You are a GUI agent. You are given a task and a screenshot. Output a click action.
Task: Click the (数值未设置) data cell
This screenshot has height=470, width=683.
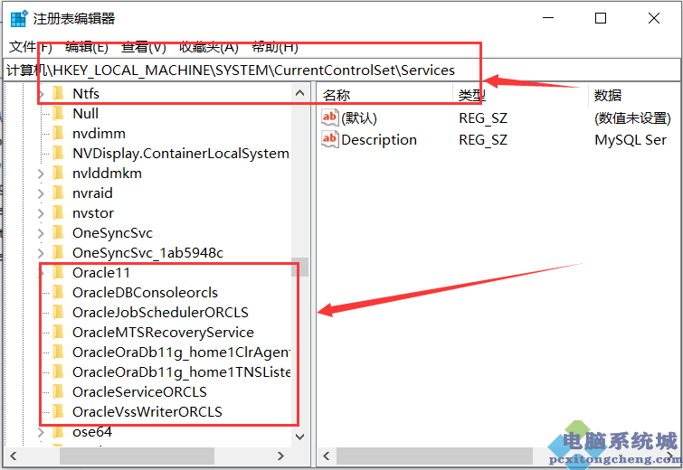[632, 117]
